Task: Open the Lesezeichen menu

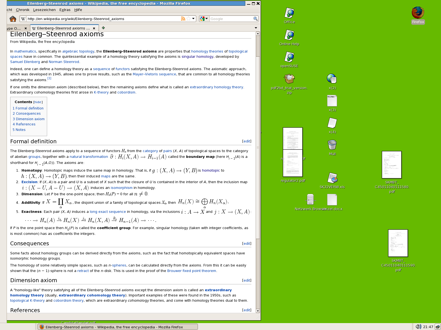Action: 44,10
